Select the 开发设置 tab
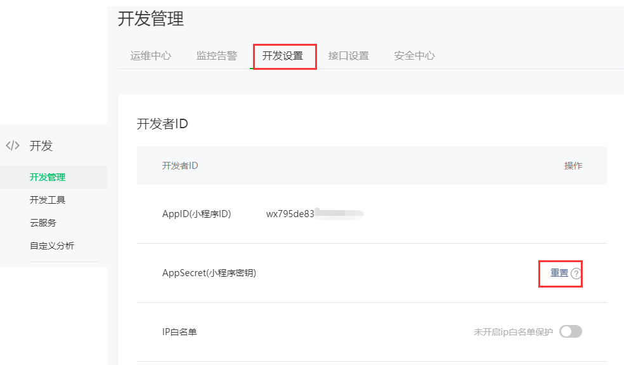The width and height of the screenshot is (629, 365). click(282, 56)
